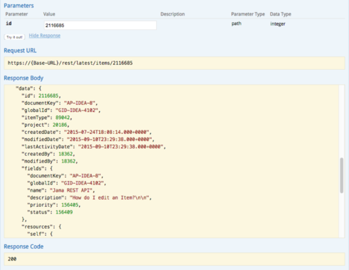
Task: Click the Hide Response link
Action: pos(45,36)
